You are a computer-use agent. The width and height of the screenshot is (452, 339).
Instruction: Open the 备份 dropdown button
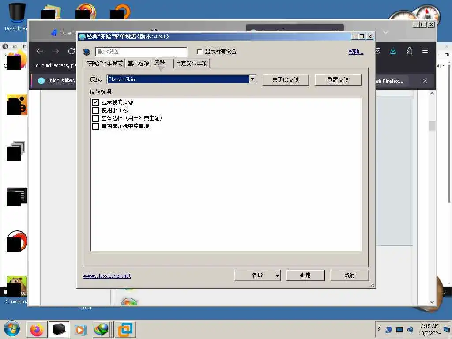click(257, 275)
